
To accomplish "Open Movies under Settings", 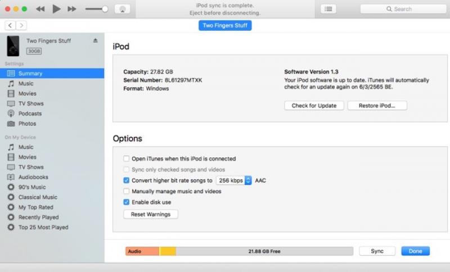I will point(27,93).
